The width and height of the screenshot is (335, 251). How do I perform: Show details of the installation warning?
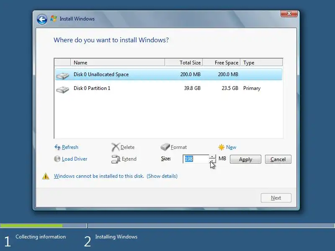162,176
